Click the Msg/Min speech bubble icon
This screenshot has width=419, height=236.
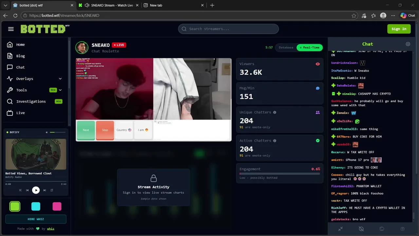point(318,88)
